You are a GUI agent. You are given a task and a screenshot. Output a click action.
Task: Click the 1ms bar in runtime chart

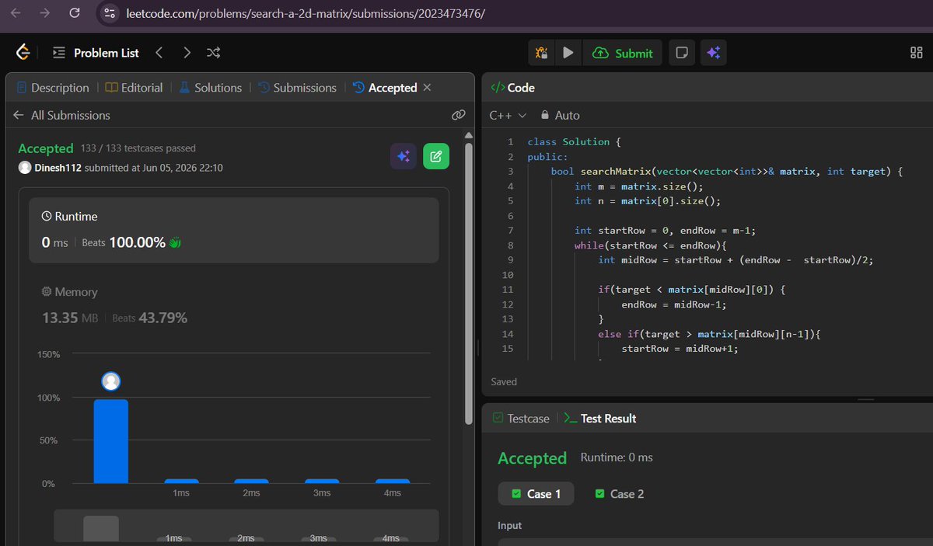click(x=181, y=482)
